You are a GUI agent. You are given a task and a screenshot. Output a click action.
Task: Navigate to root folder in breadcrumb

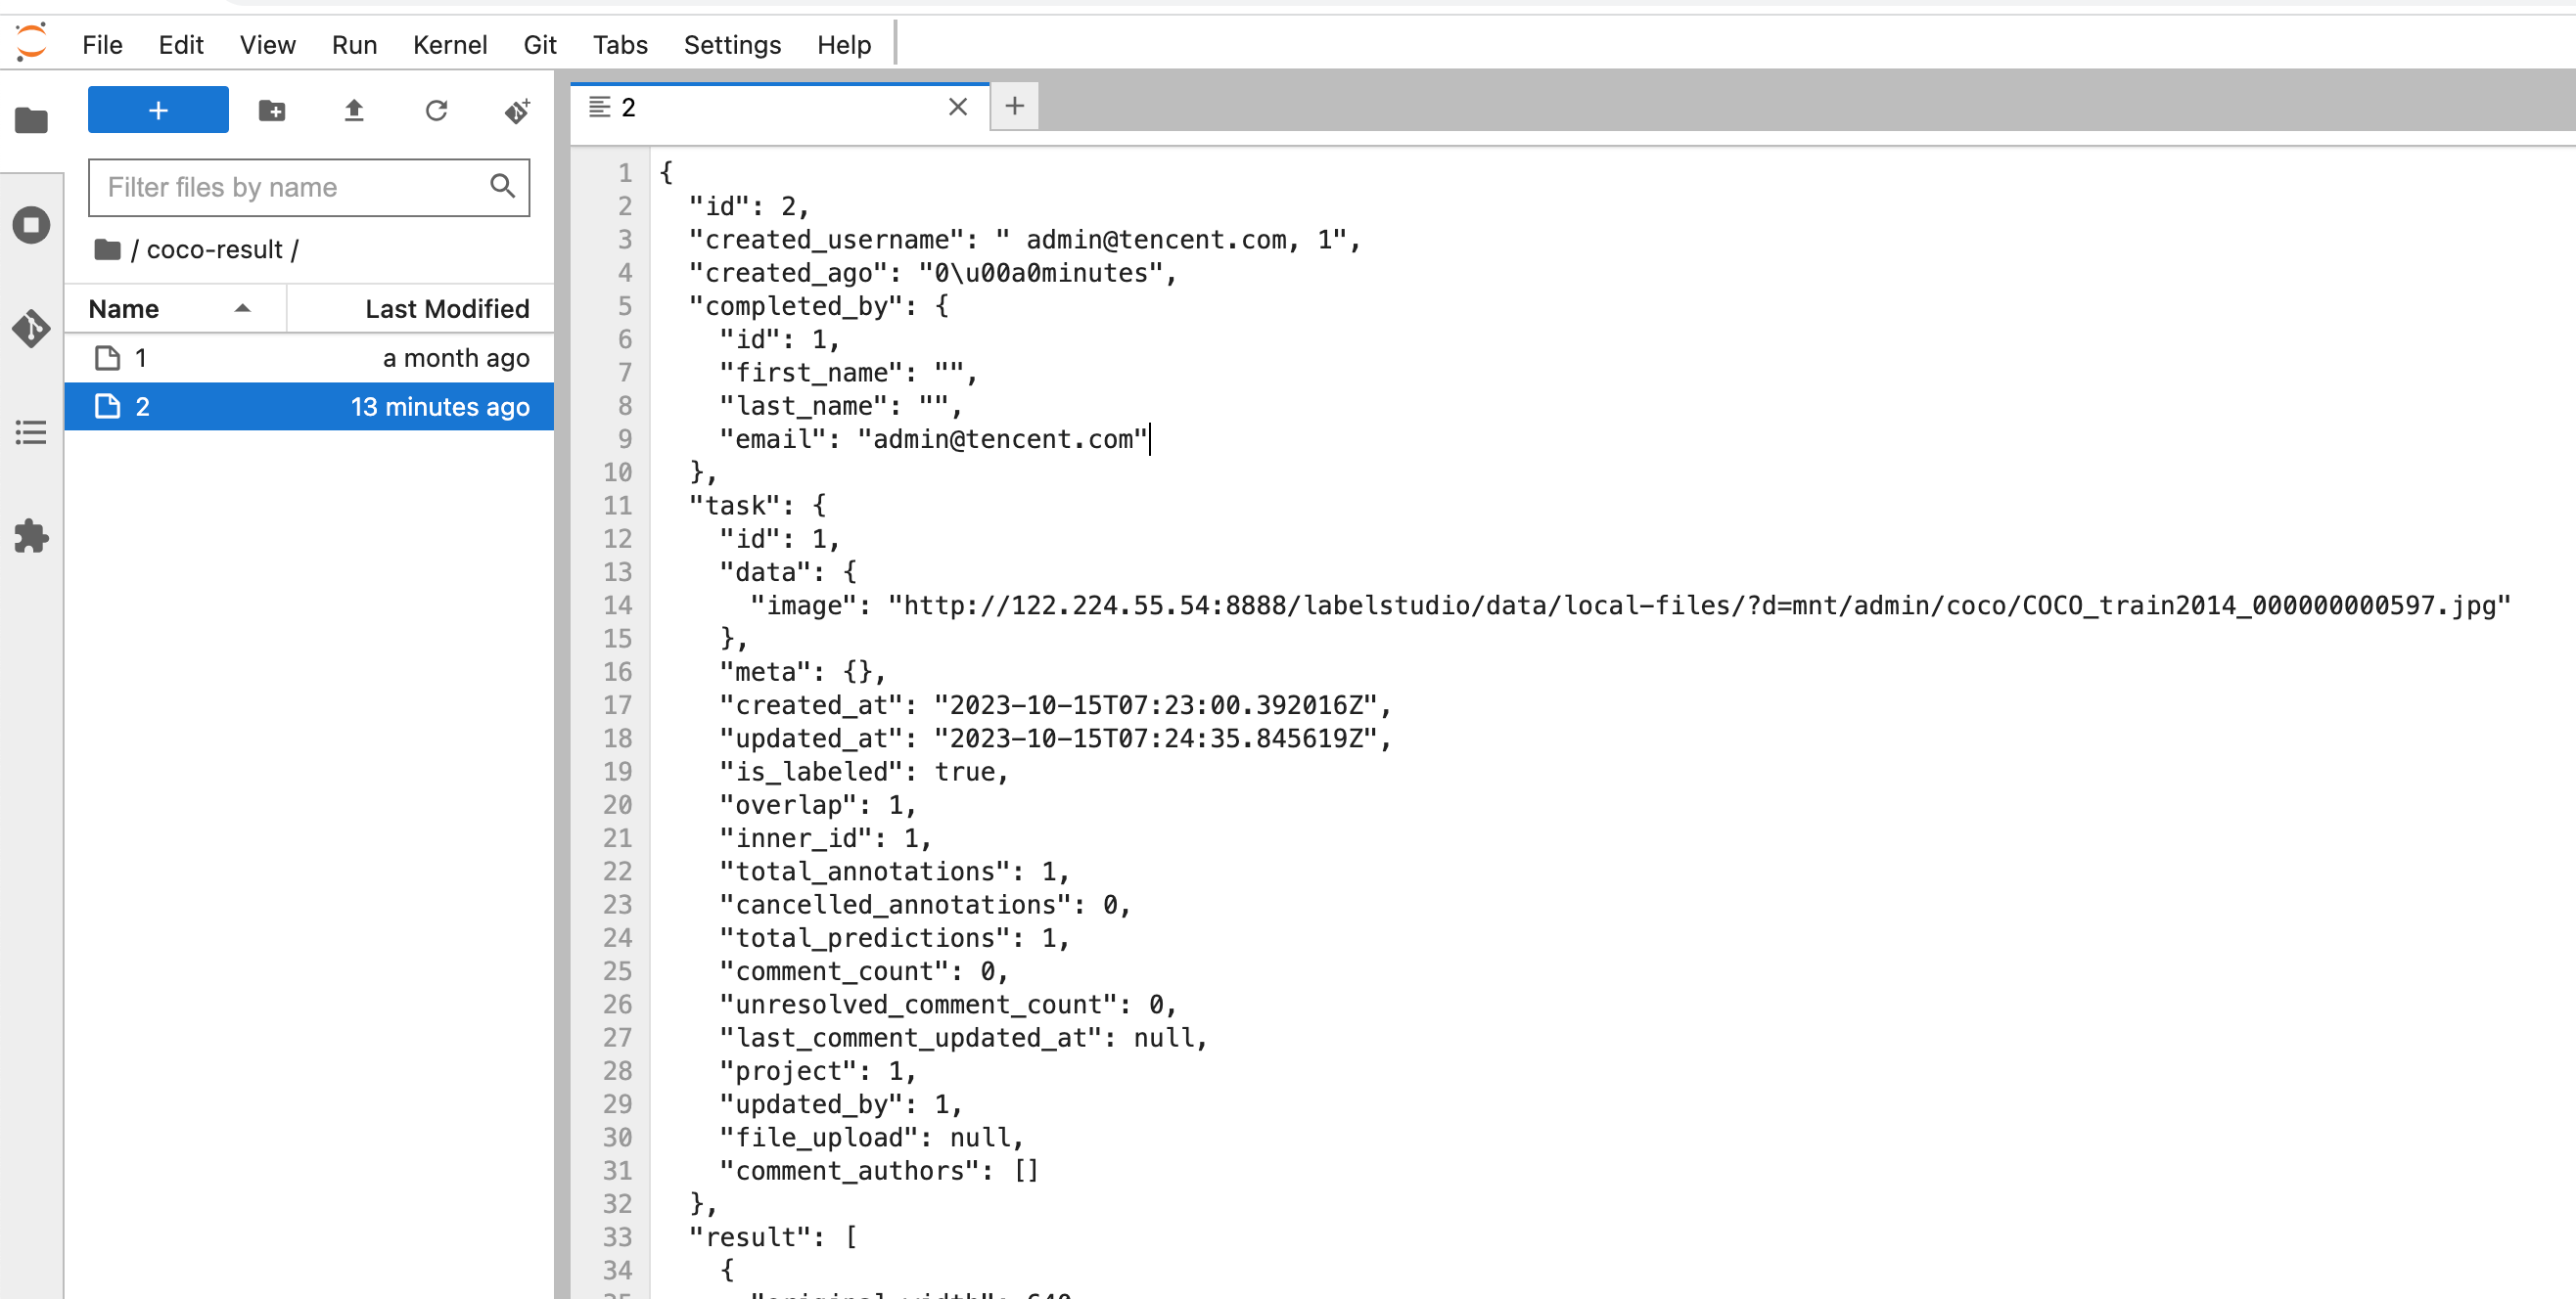pos(107,249)
